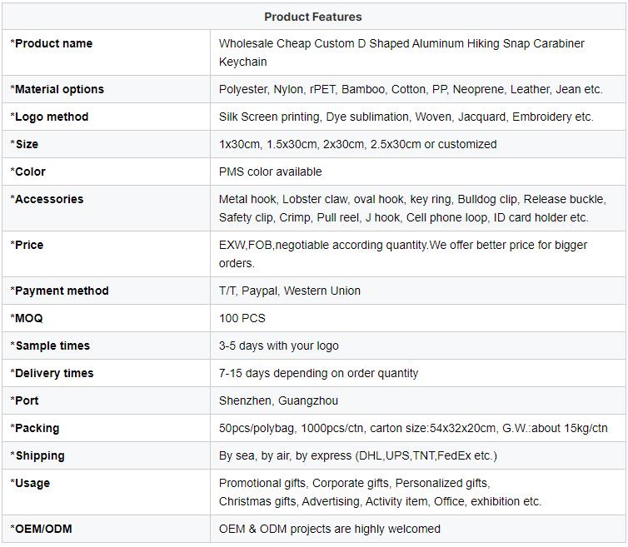This screenshot has height=547, width=628.
Task: Click the PMS color available cell
Action: [270, 172]
